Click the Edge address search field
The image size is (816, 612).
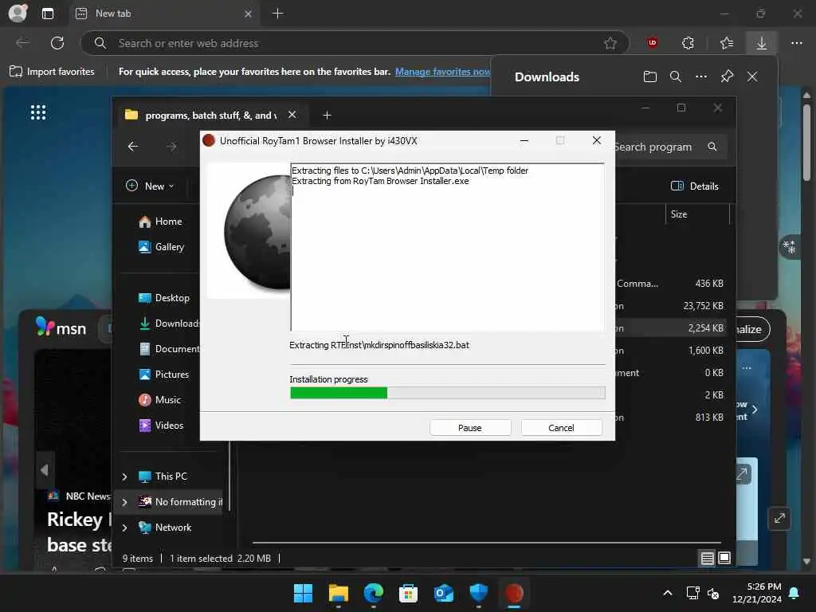(354, 43)
